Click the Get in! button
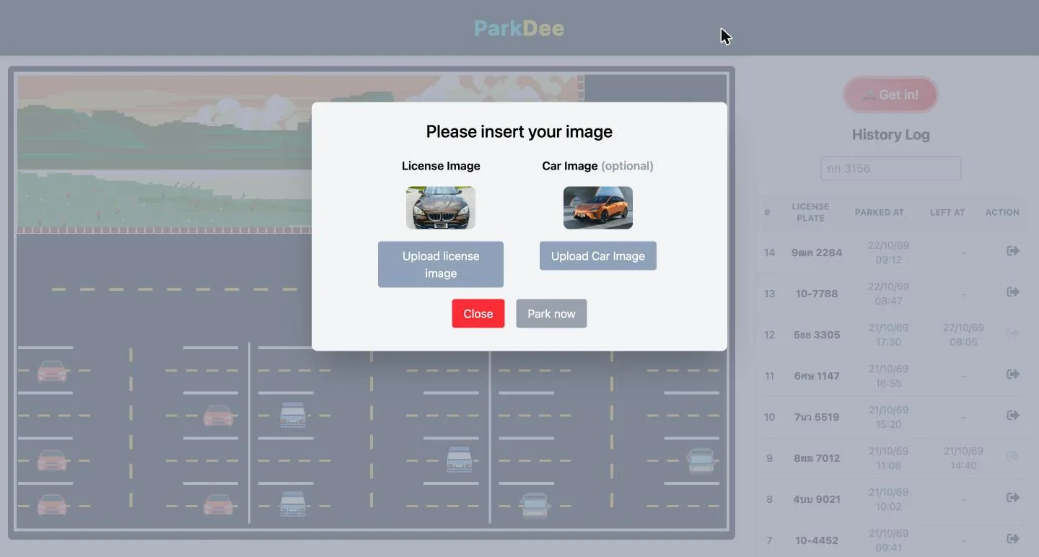Screen dimensions: 1039x557 pyautogui.click(x=890, y=95)
